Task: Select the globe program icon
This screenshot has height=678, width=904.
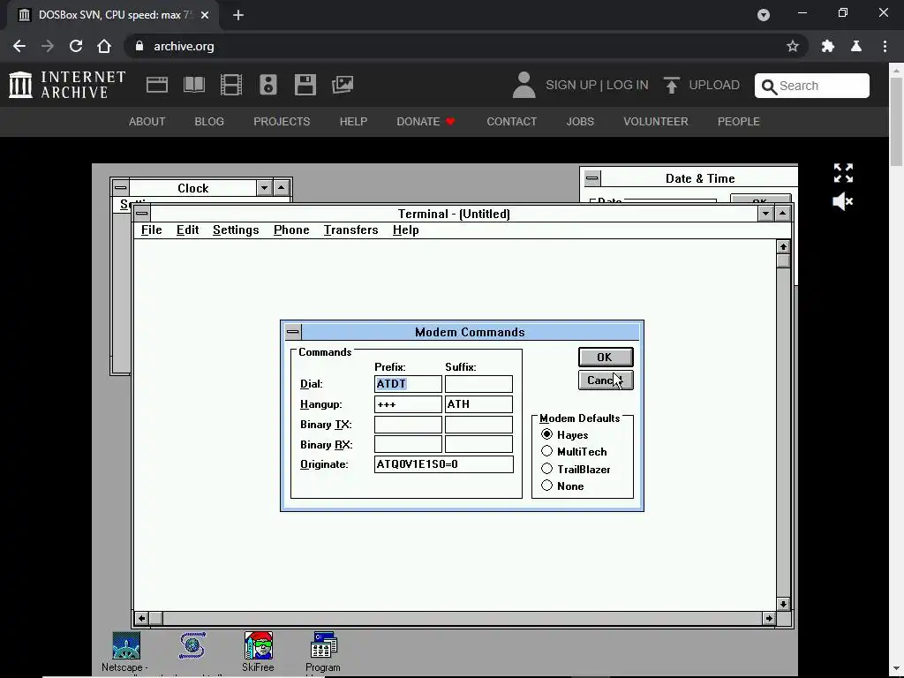Action: 192,645
